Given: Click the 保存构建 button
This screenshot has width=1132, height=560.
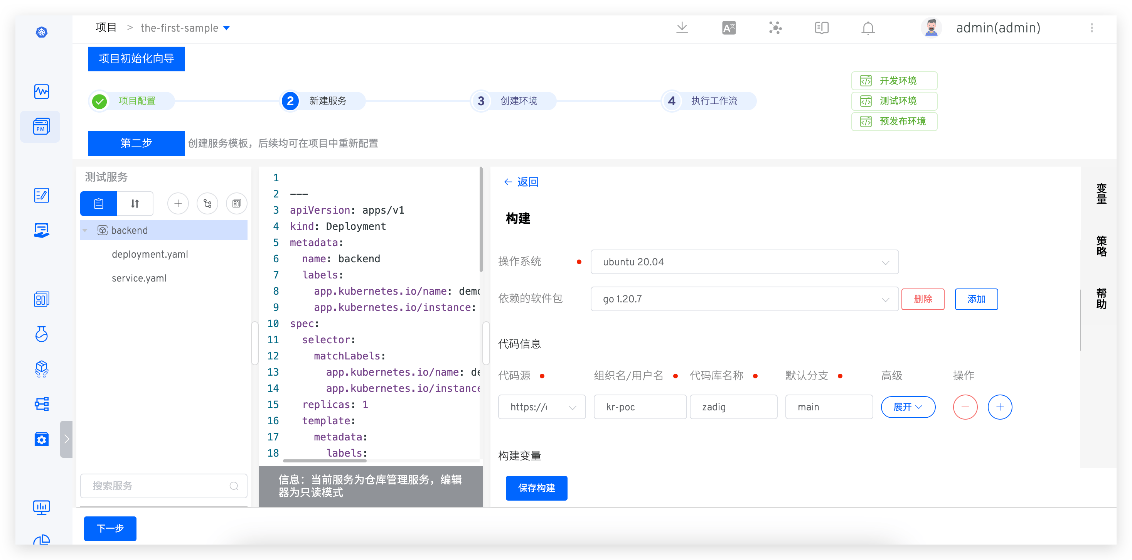Looking at the screenshot, I should click(536, 488).
